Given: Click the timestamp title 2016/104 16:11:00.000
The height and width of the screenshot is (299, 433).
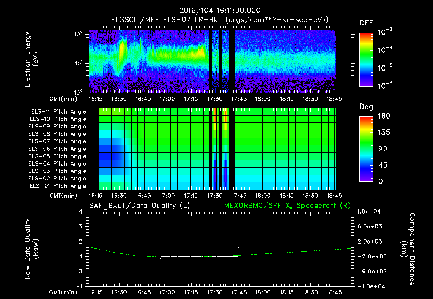Looking at the screenshot, I should (219, 11).
